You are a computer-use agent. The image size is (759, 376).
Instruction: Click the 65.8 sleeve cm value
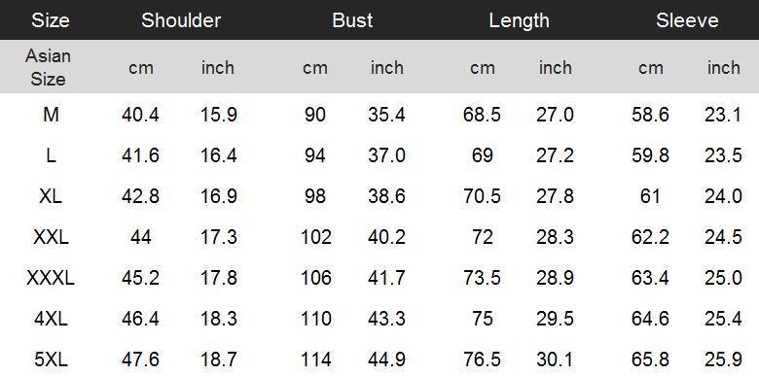click(x=650, y=359)
